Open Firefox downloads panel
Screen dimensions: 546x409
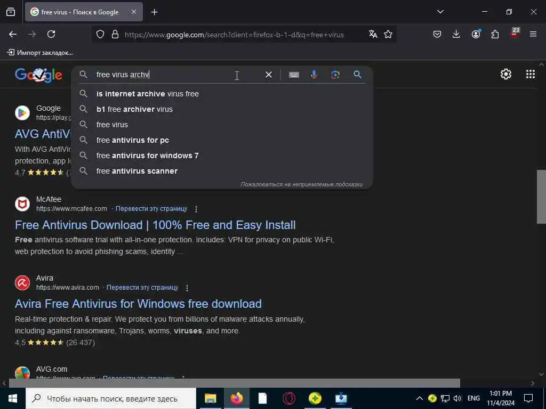(x=456, y=34)
